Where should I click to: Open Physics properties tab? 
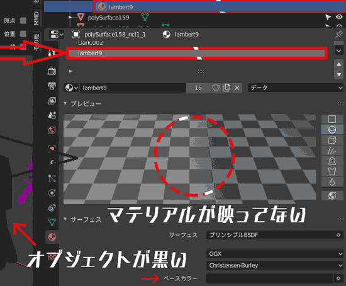(52, 193)
